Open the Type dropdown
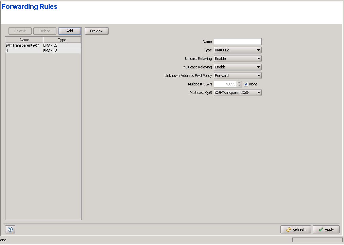The image size is (344, 245). 238,50
